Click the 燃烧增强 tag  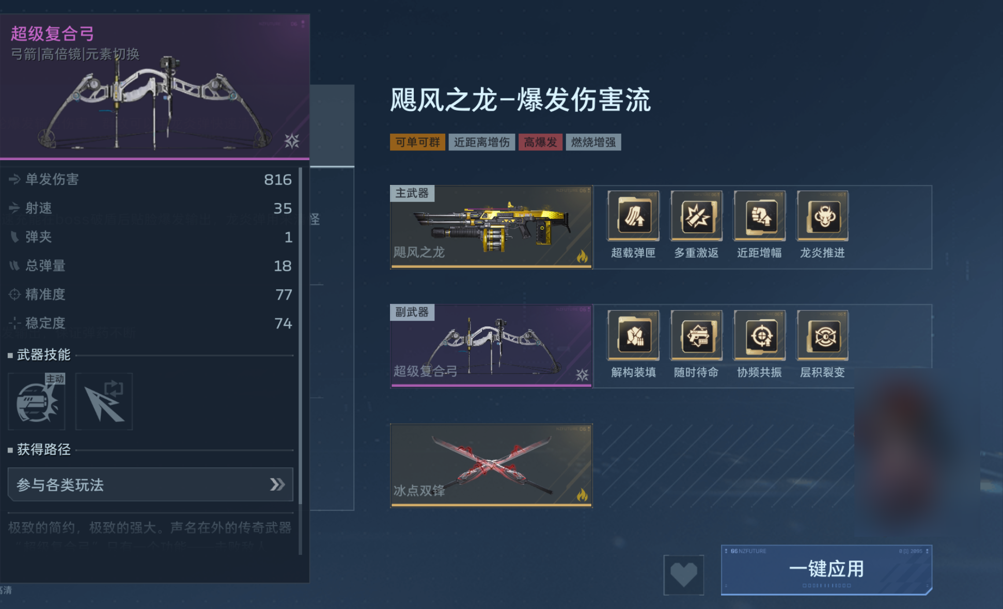(x=593, y=142)
